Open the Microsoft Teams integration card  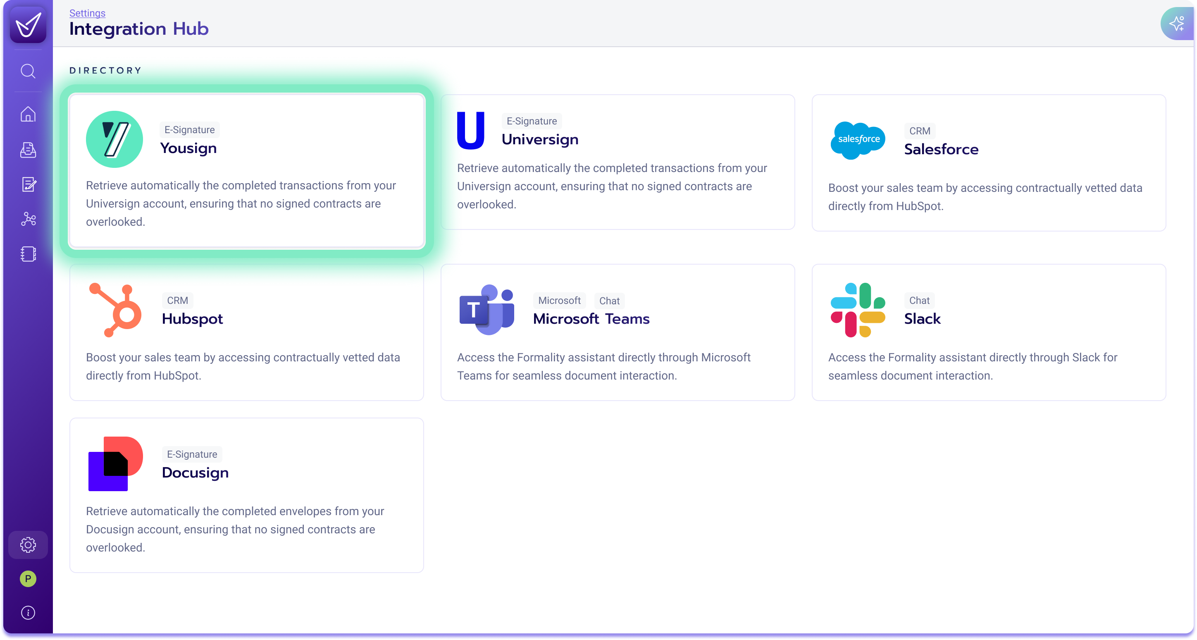pyautogui.click(x=617, y=332)
